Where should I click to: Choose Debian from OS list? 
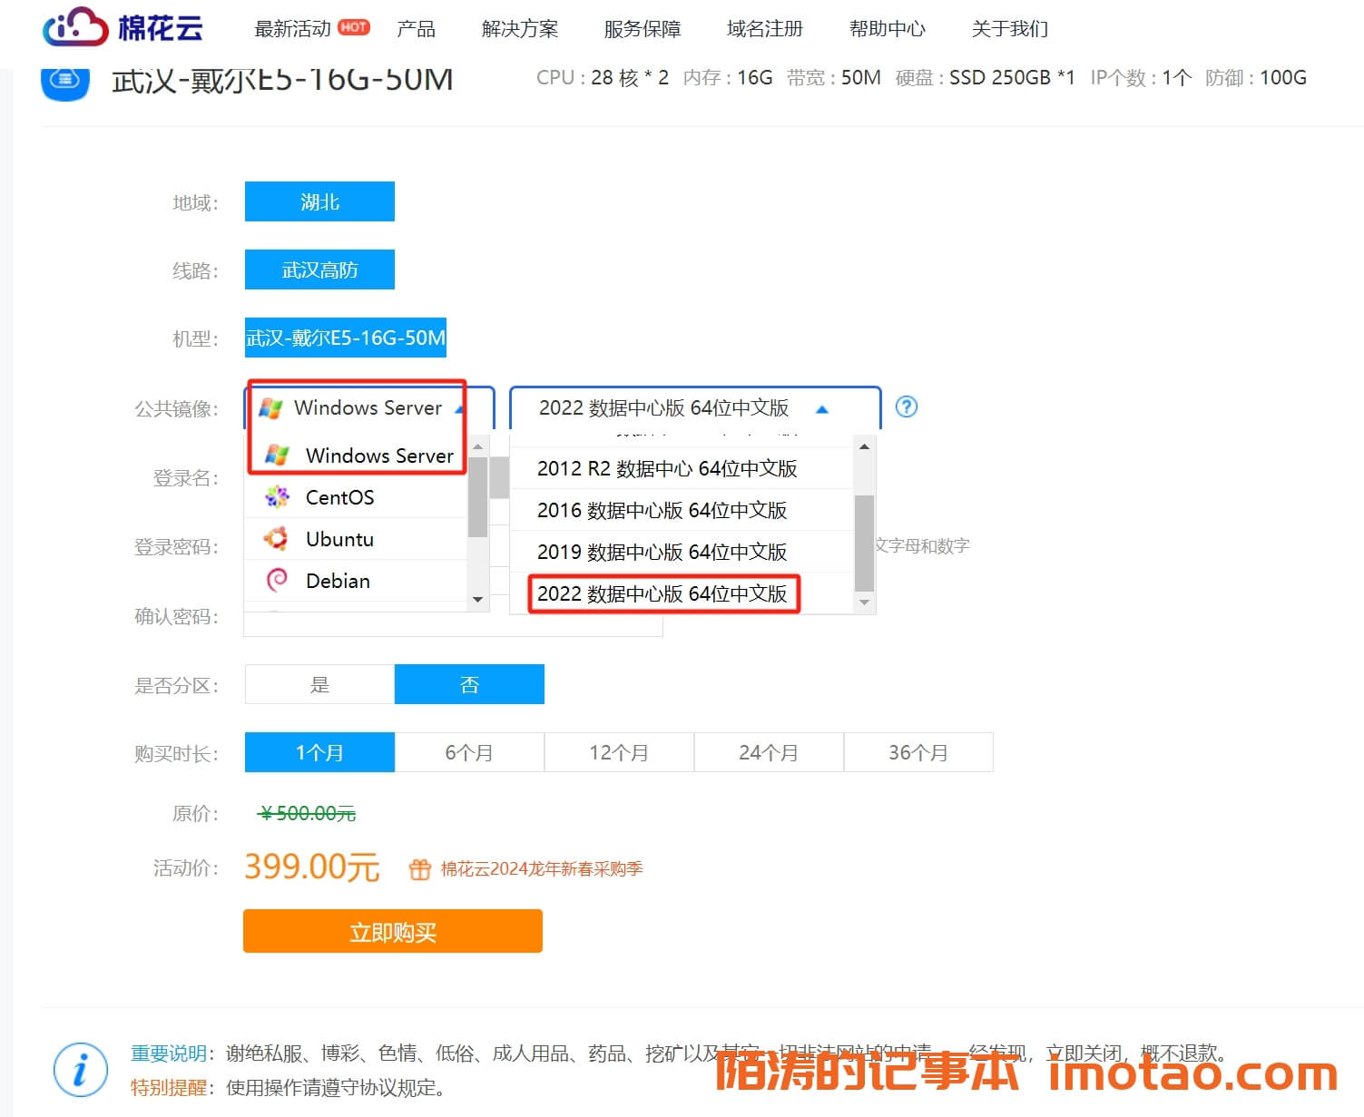pos(356,581)
